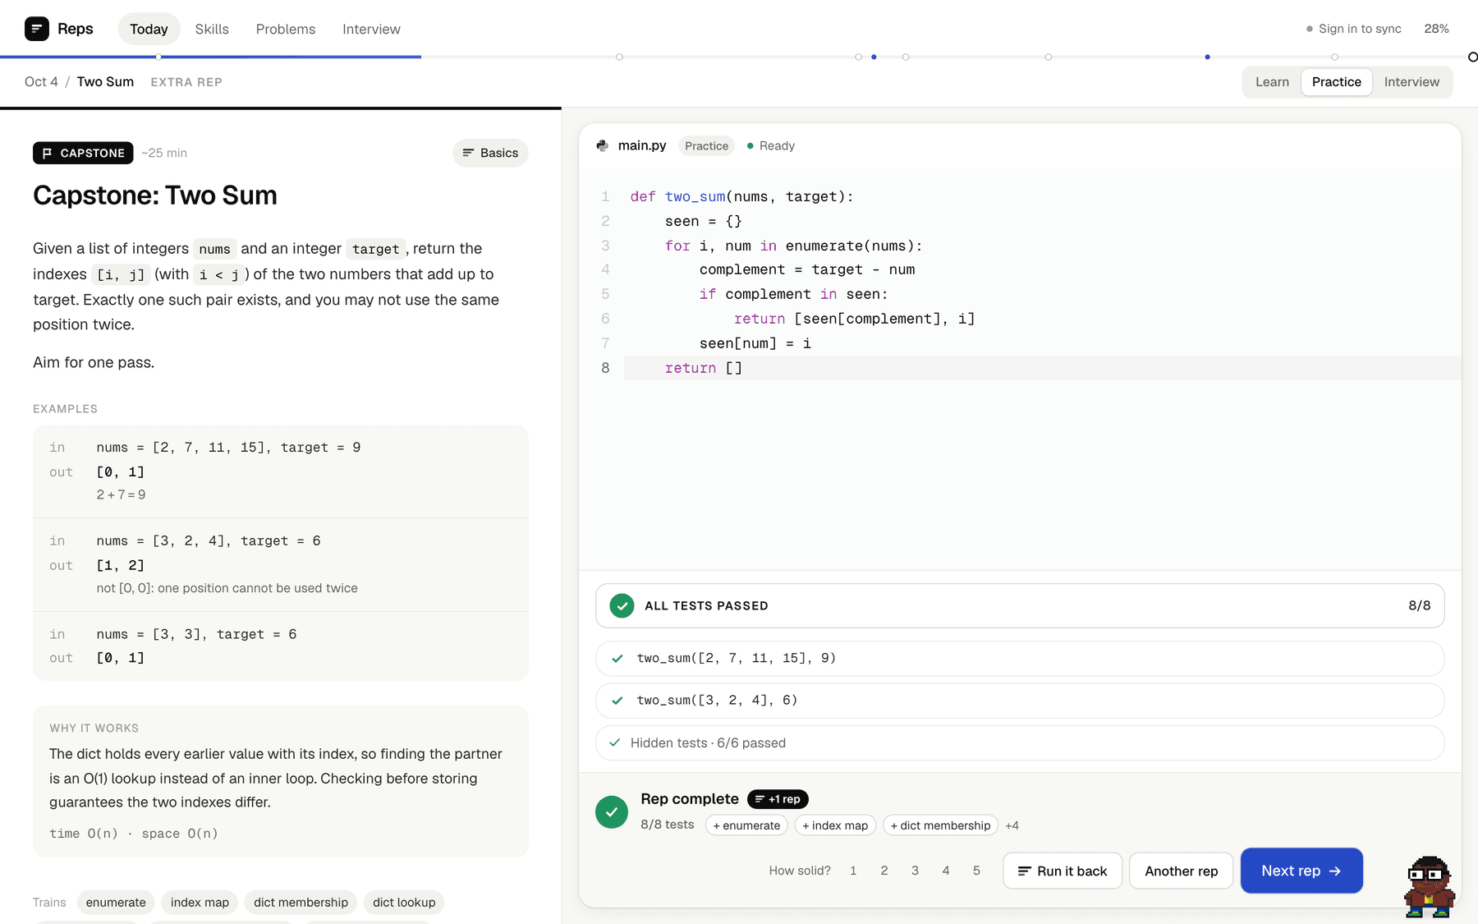Click the enumerate tag under Trains
Image resolution: width=1478 pixels, height=924 pixels.
click(x=116, y=903)
